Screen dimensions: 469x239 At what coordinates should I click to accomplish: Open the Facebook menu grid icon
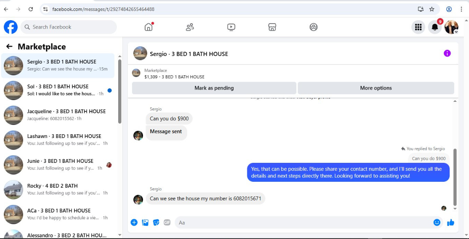[418, 27]
